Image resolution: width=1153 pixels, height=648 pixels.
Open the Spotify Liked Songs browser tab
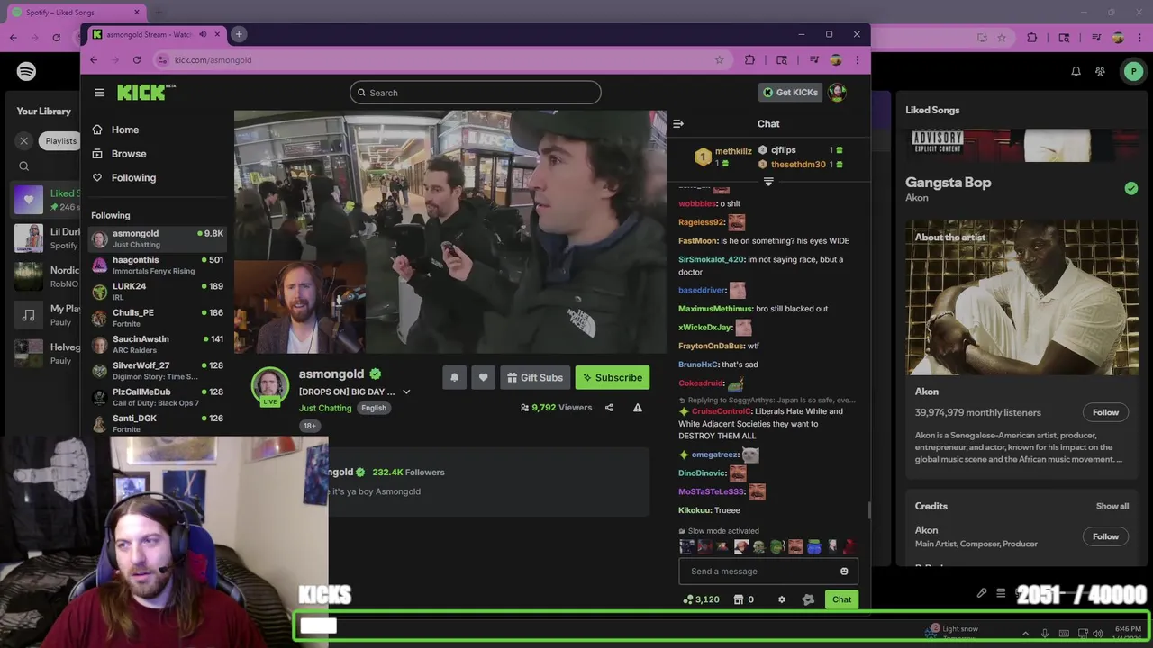[x=77, y=13]
